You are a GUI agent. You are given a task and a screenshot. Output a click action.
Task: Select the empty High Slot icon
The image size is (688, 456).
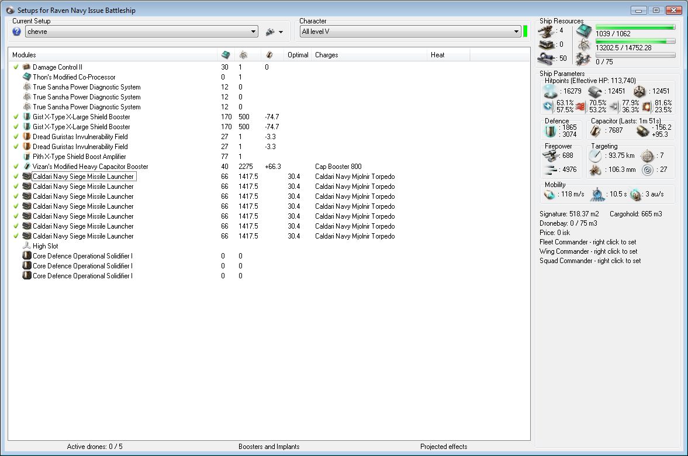pyautogui.click(x=27, y=246)
